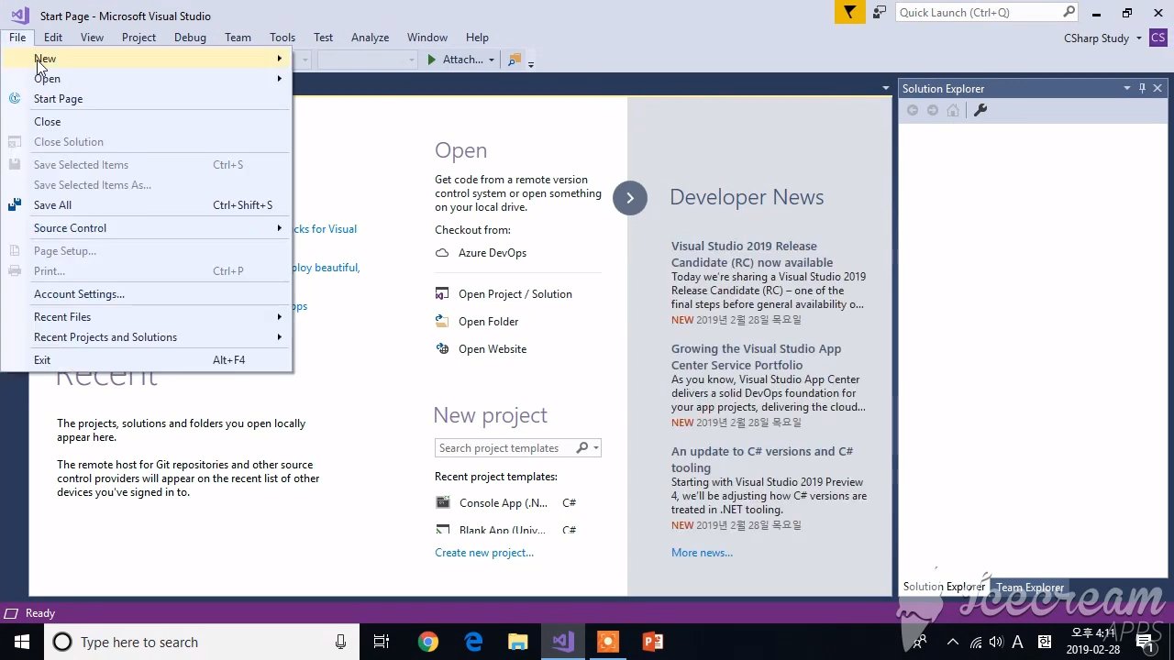Switch to Team Explorer tab
Screen dimensions: 1174x660
coord(1030,588)
